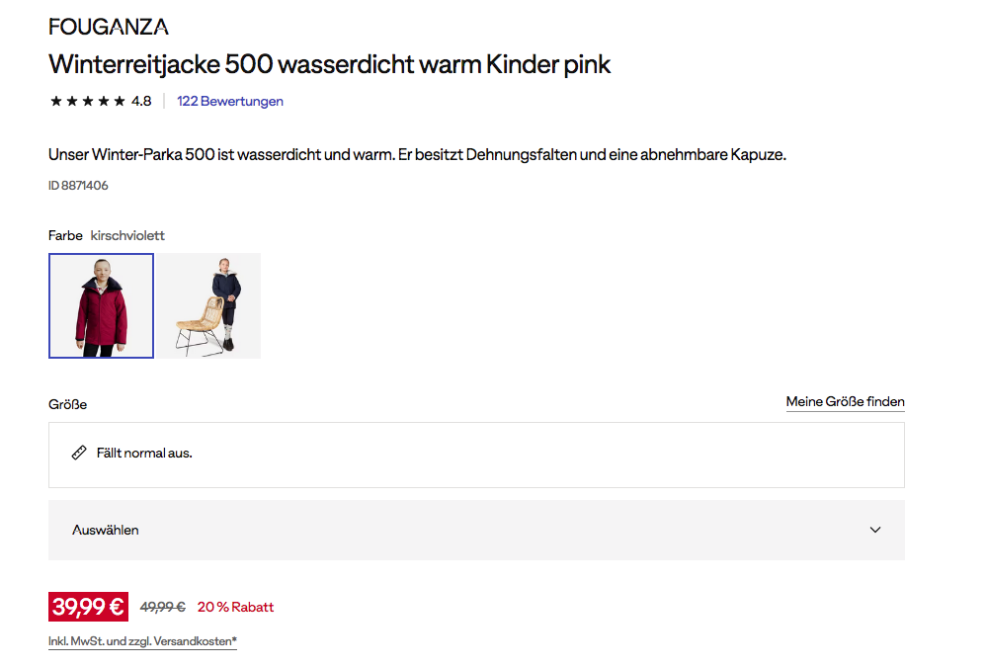This screenshot has height=667, width=986.
Task: Select the kirschviolett red jacket color swatch
Action: [101, 305]
